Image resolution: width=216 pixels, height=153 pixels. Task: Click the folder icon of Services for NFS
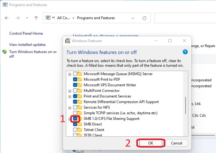80,107
